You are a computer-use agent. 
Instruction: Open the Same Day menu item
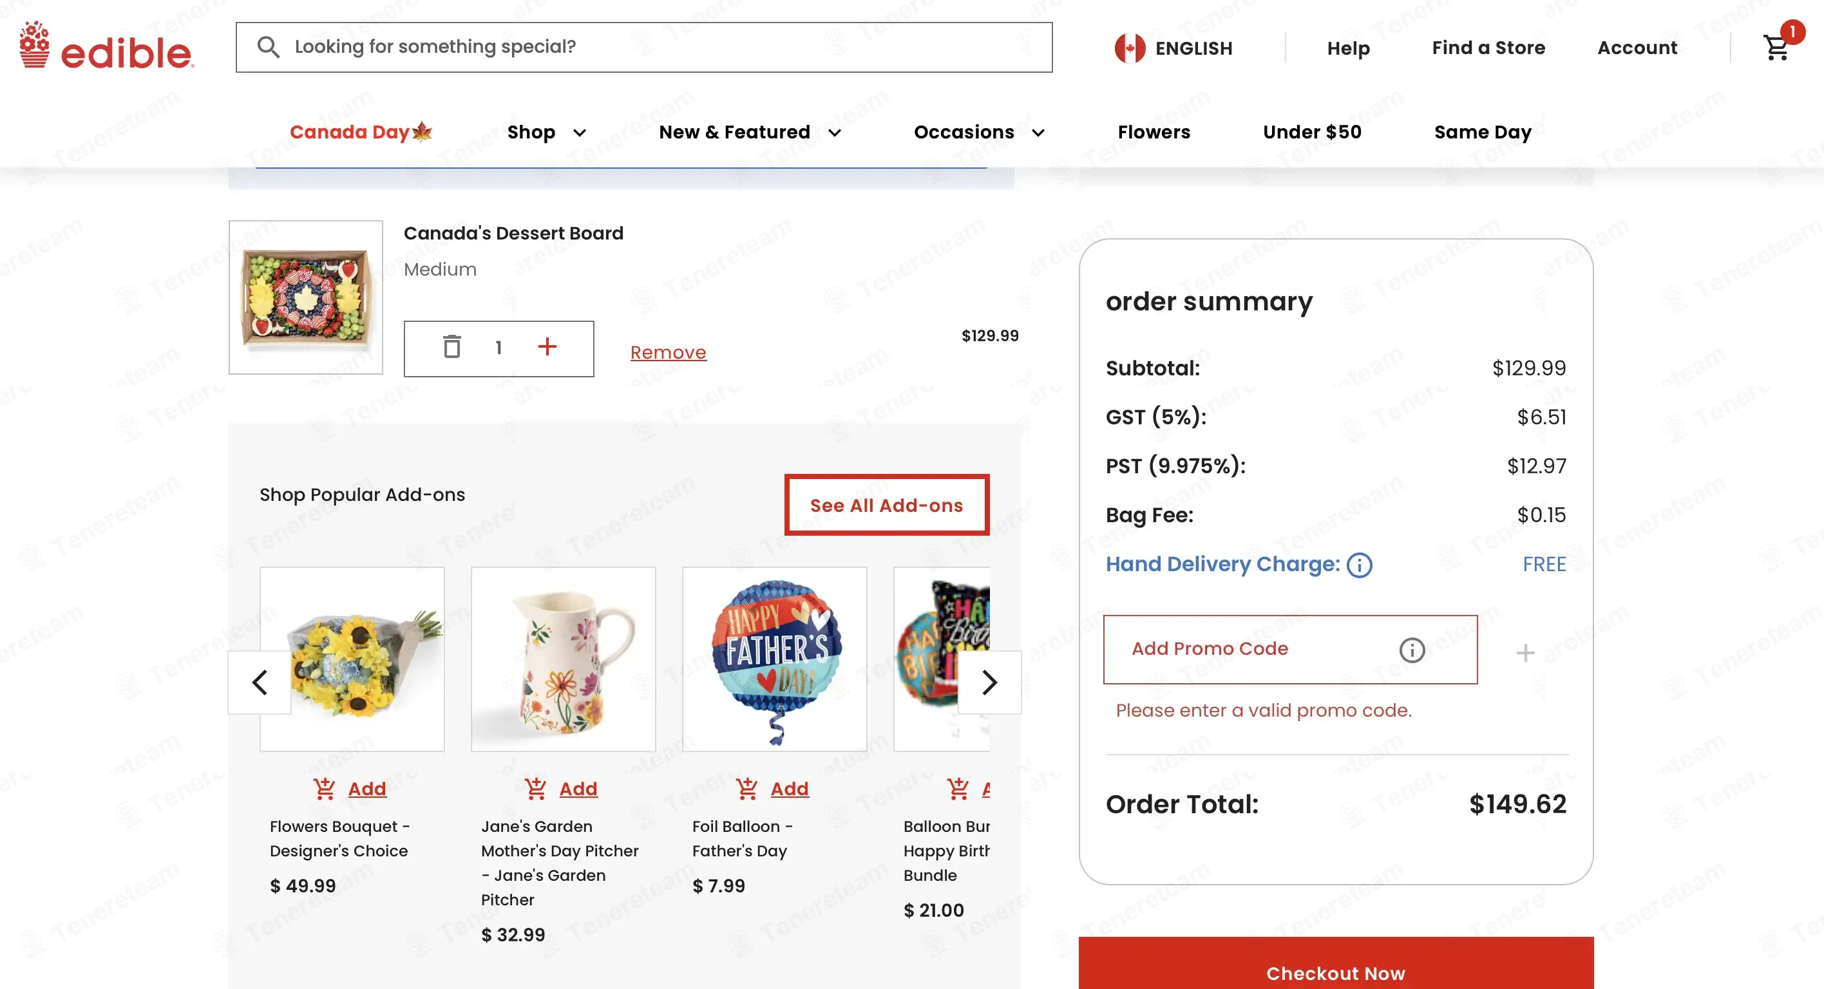tap(1482, 133)
